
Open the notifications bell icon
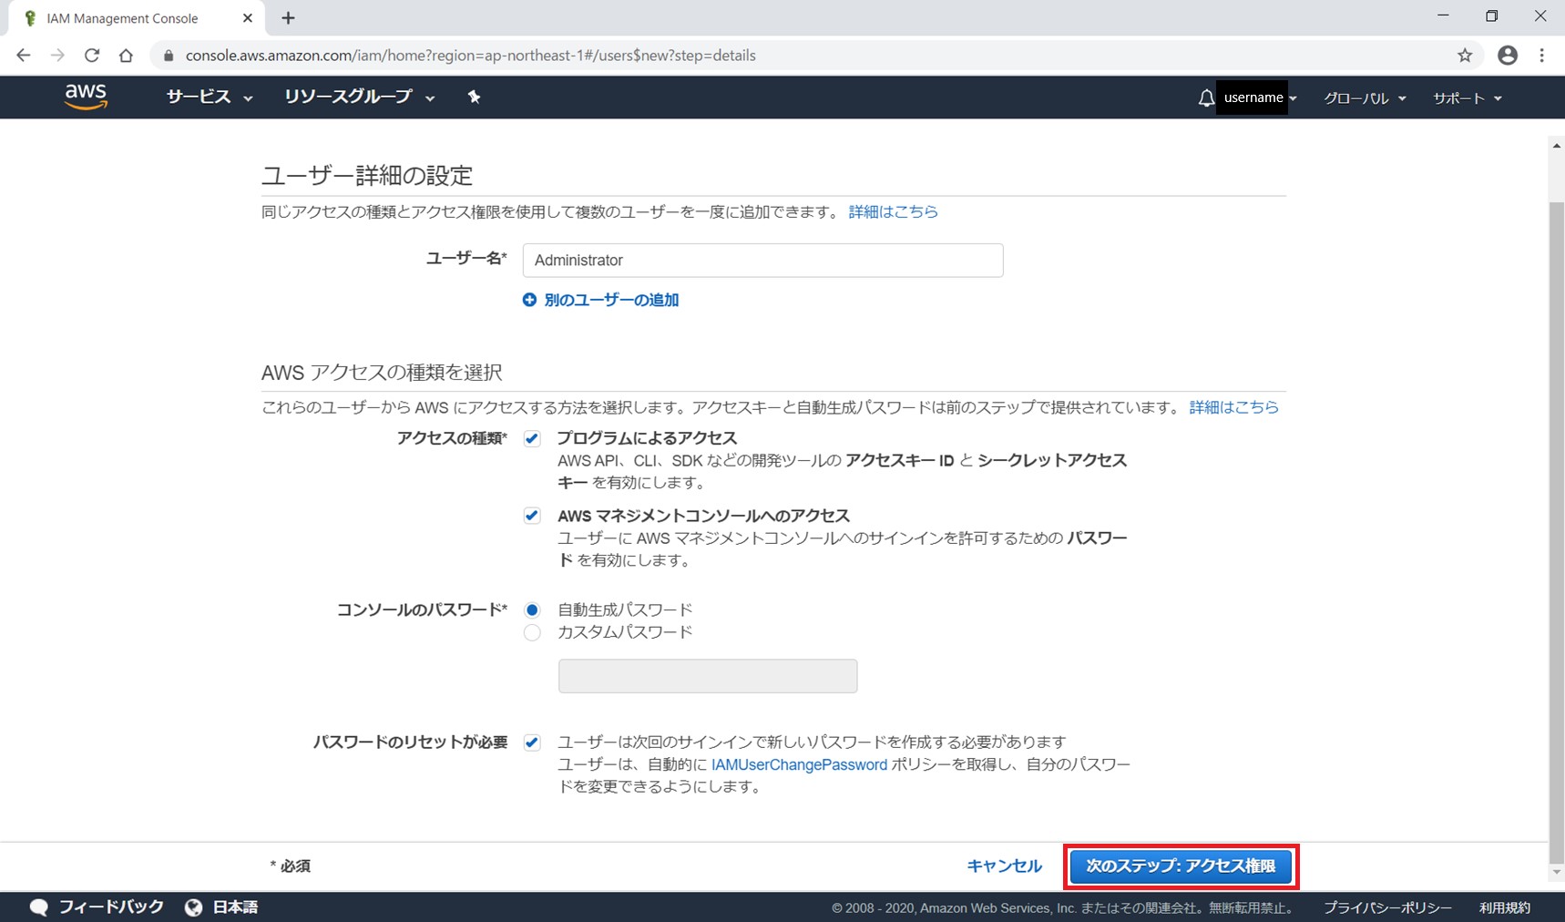pos(1206,97)
